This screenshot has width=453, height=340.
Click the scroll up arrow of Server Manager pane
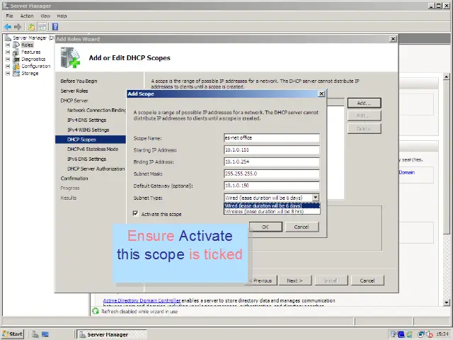[447, 76]
